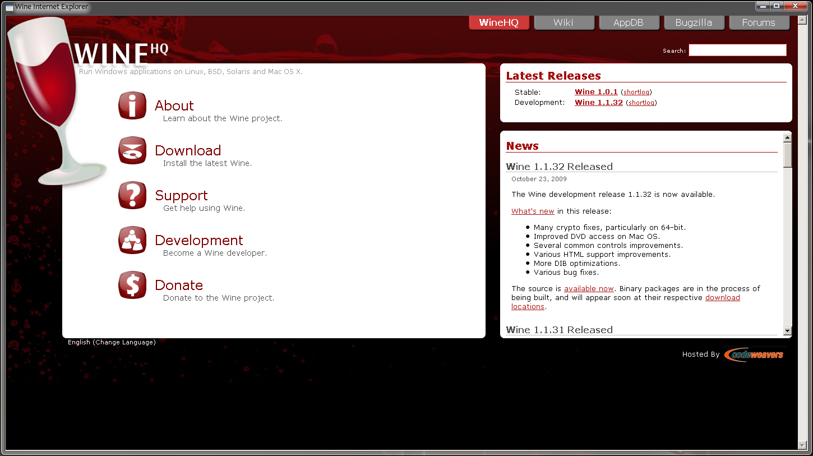Click the main window scroll-up arrow
The width and height of the screenshot is (813, 456).
(x=801, y=19)
